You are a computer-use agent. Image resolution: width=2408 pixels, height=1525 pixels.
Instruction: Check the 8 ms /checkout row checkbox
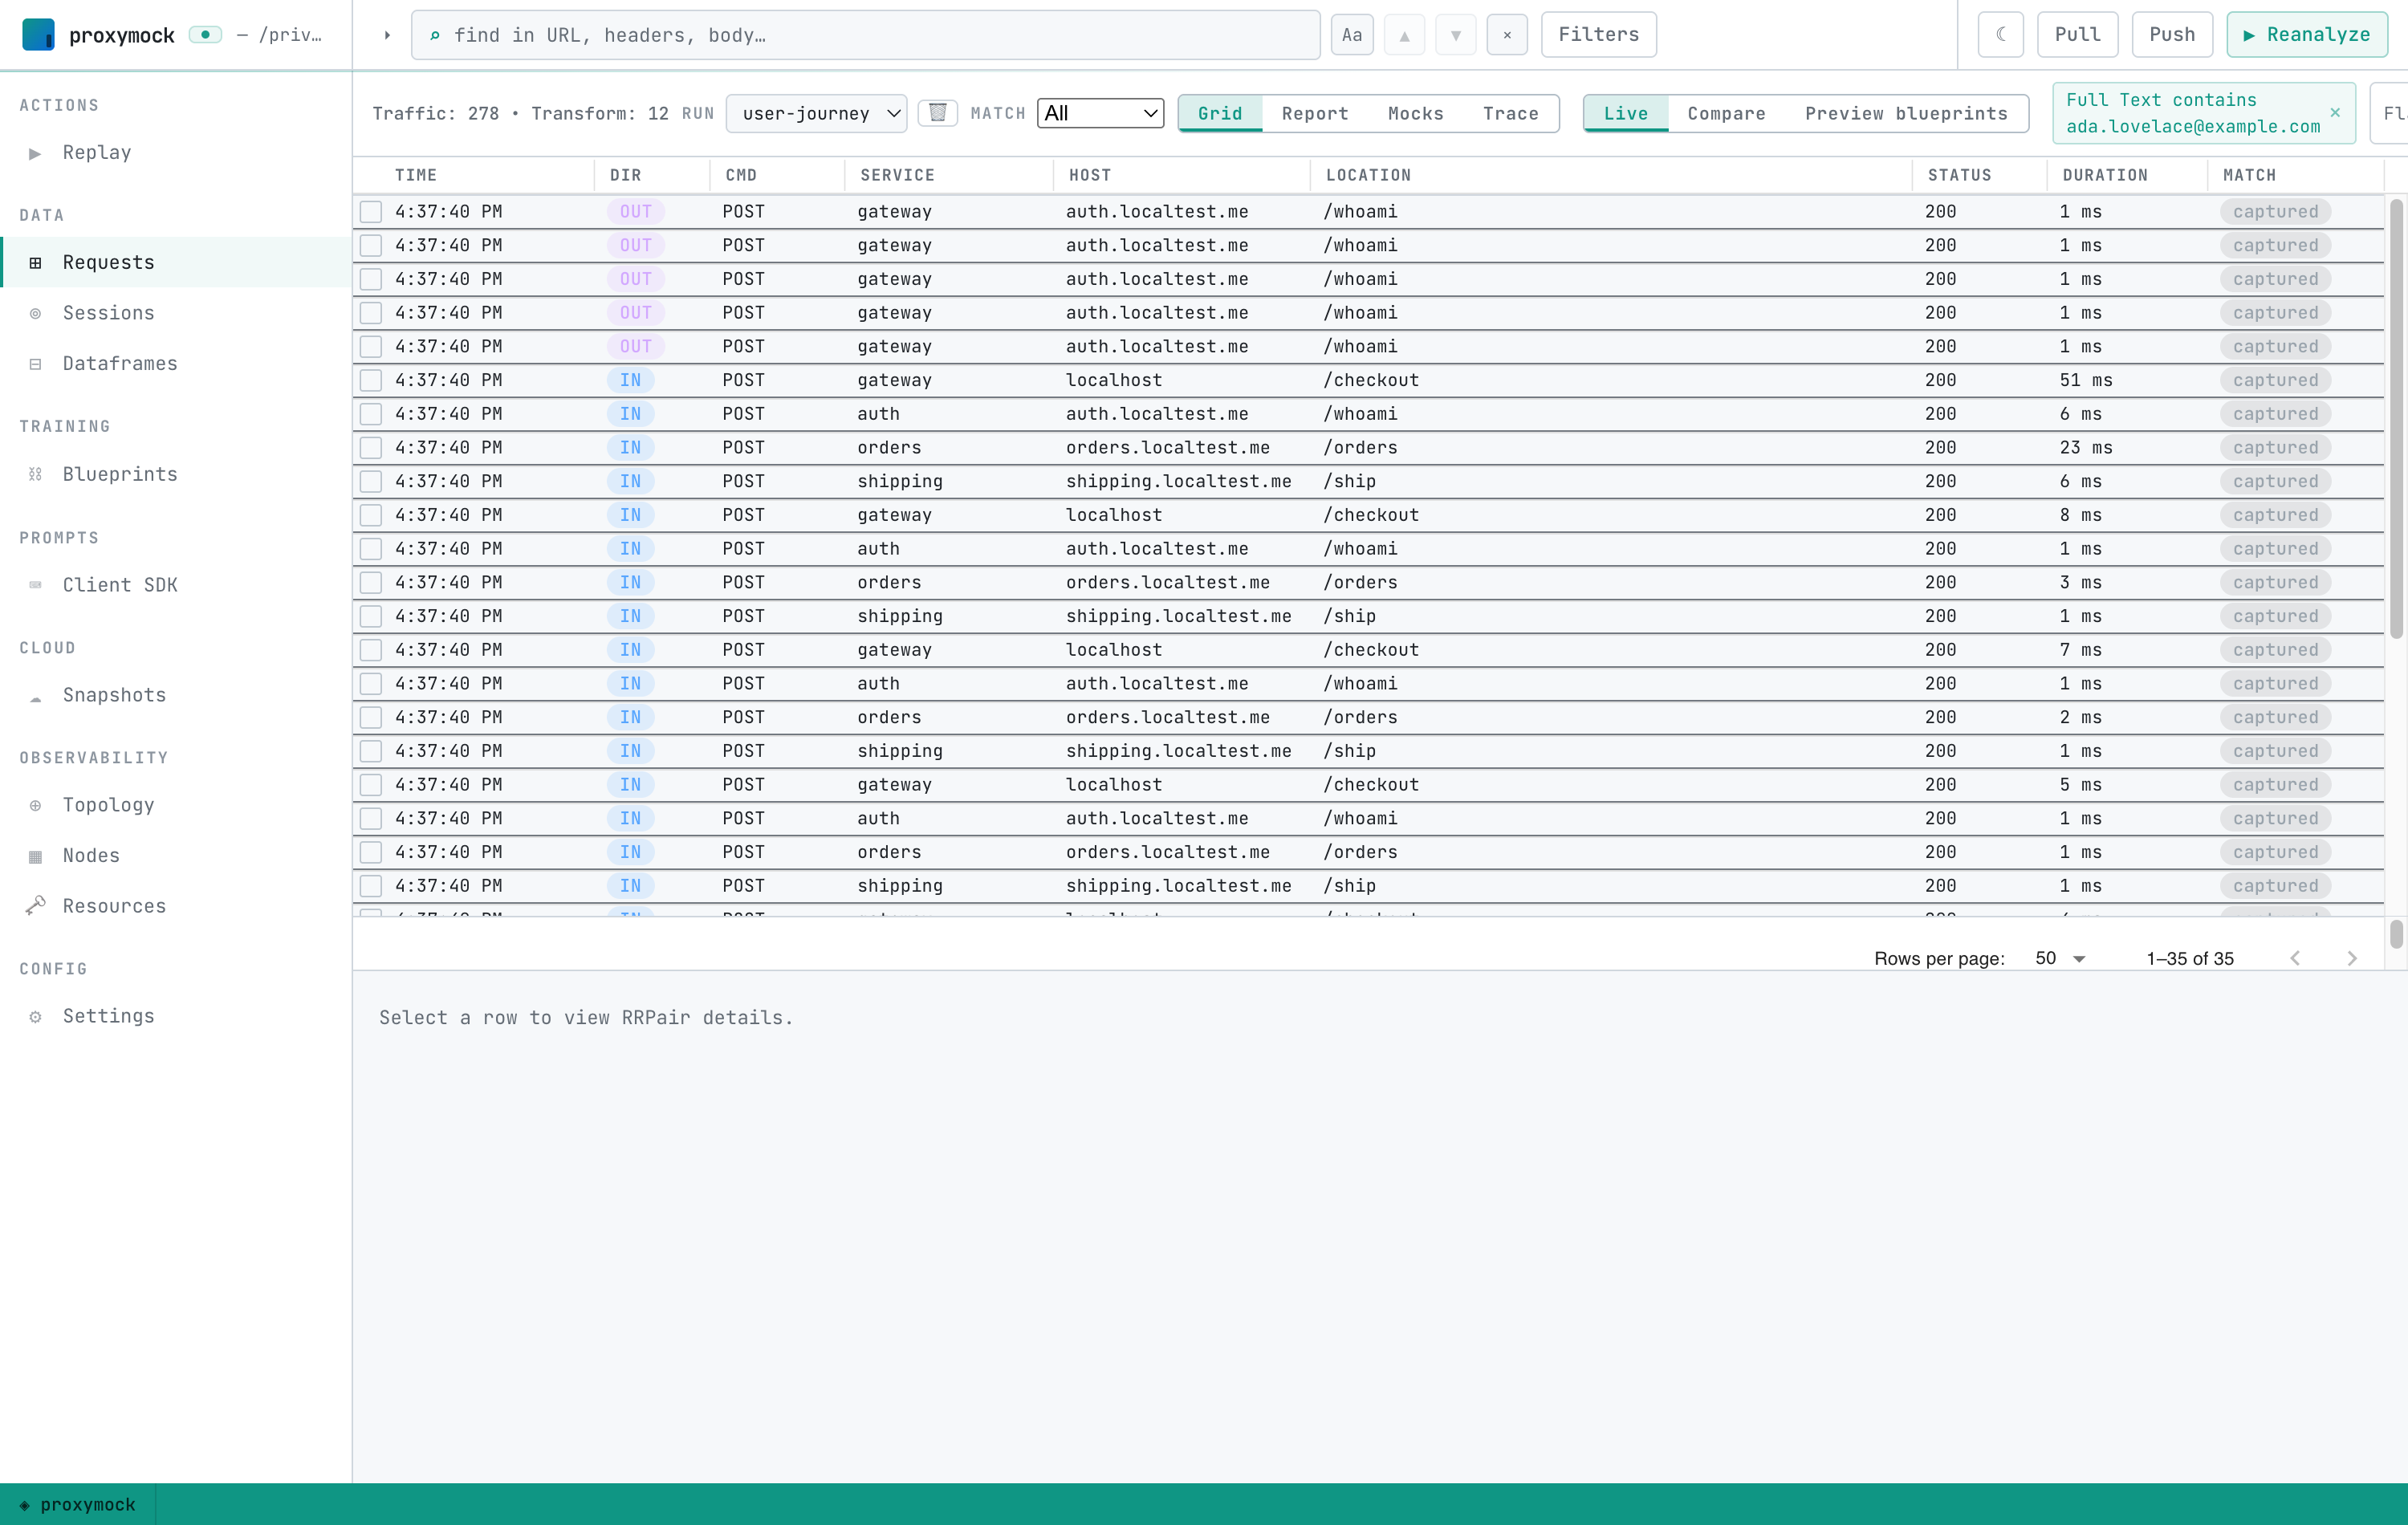click(371, 515)
